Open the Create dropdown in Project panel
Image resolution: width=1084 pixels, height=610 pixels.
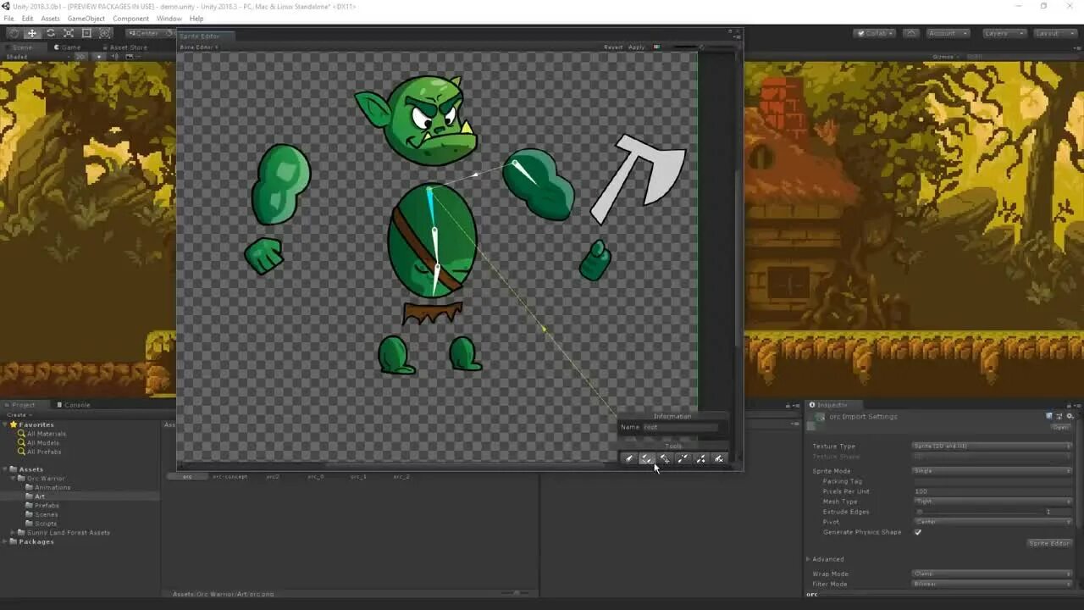pos(18,415)
